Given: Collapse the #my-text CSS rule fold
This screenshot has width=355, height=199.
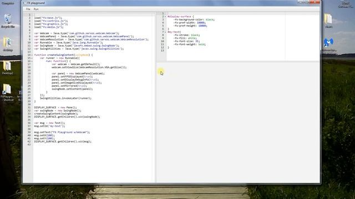Looking at the screenshot, I should (165, 32).
